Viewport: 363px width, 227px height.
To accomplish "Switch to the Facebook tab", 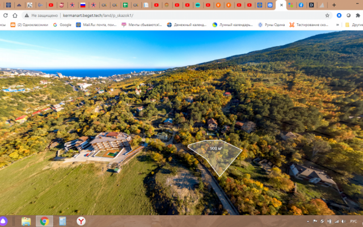I will point(301,5).
